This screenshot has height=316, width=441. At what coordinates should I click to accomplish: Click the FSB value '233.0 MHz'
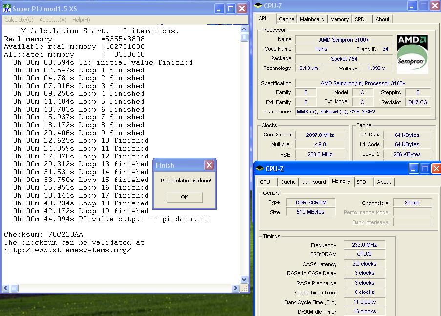(320, 155)
